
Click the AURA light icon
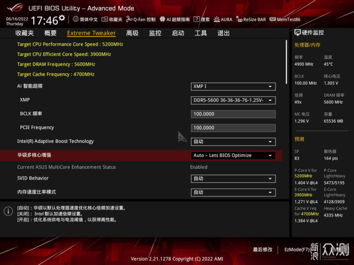216,19
